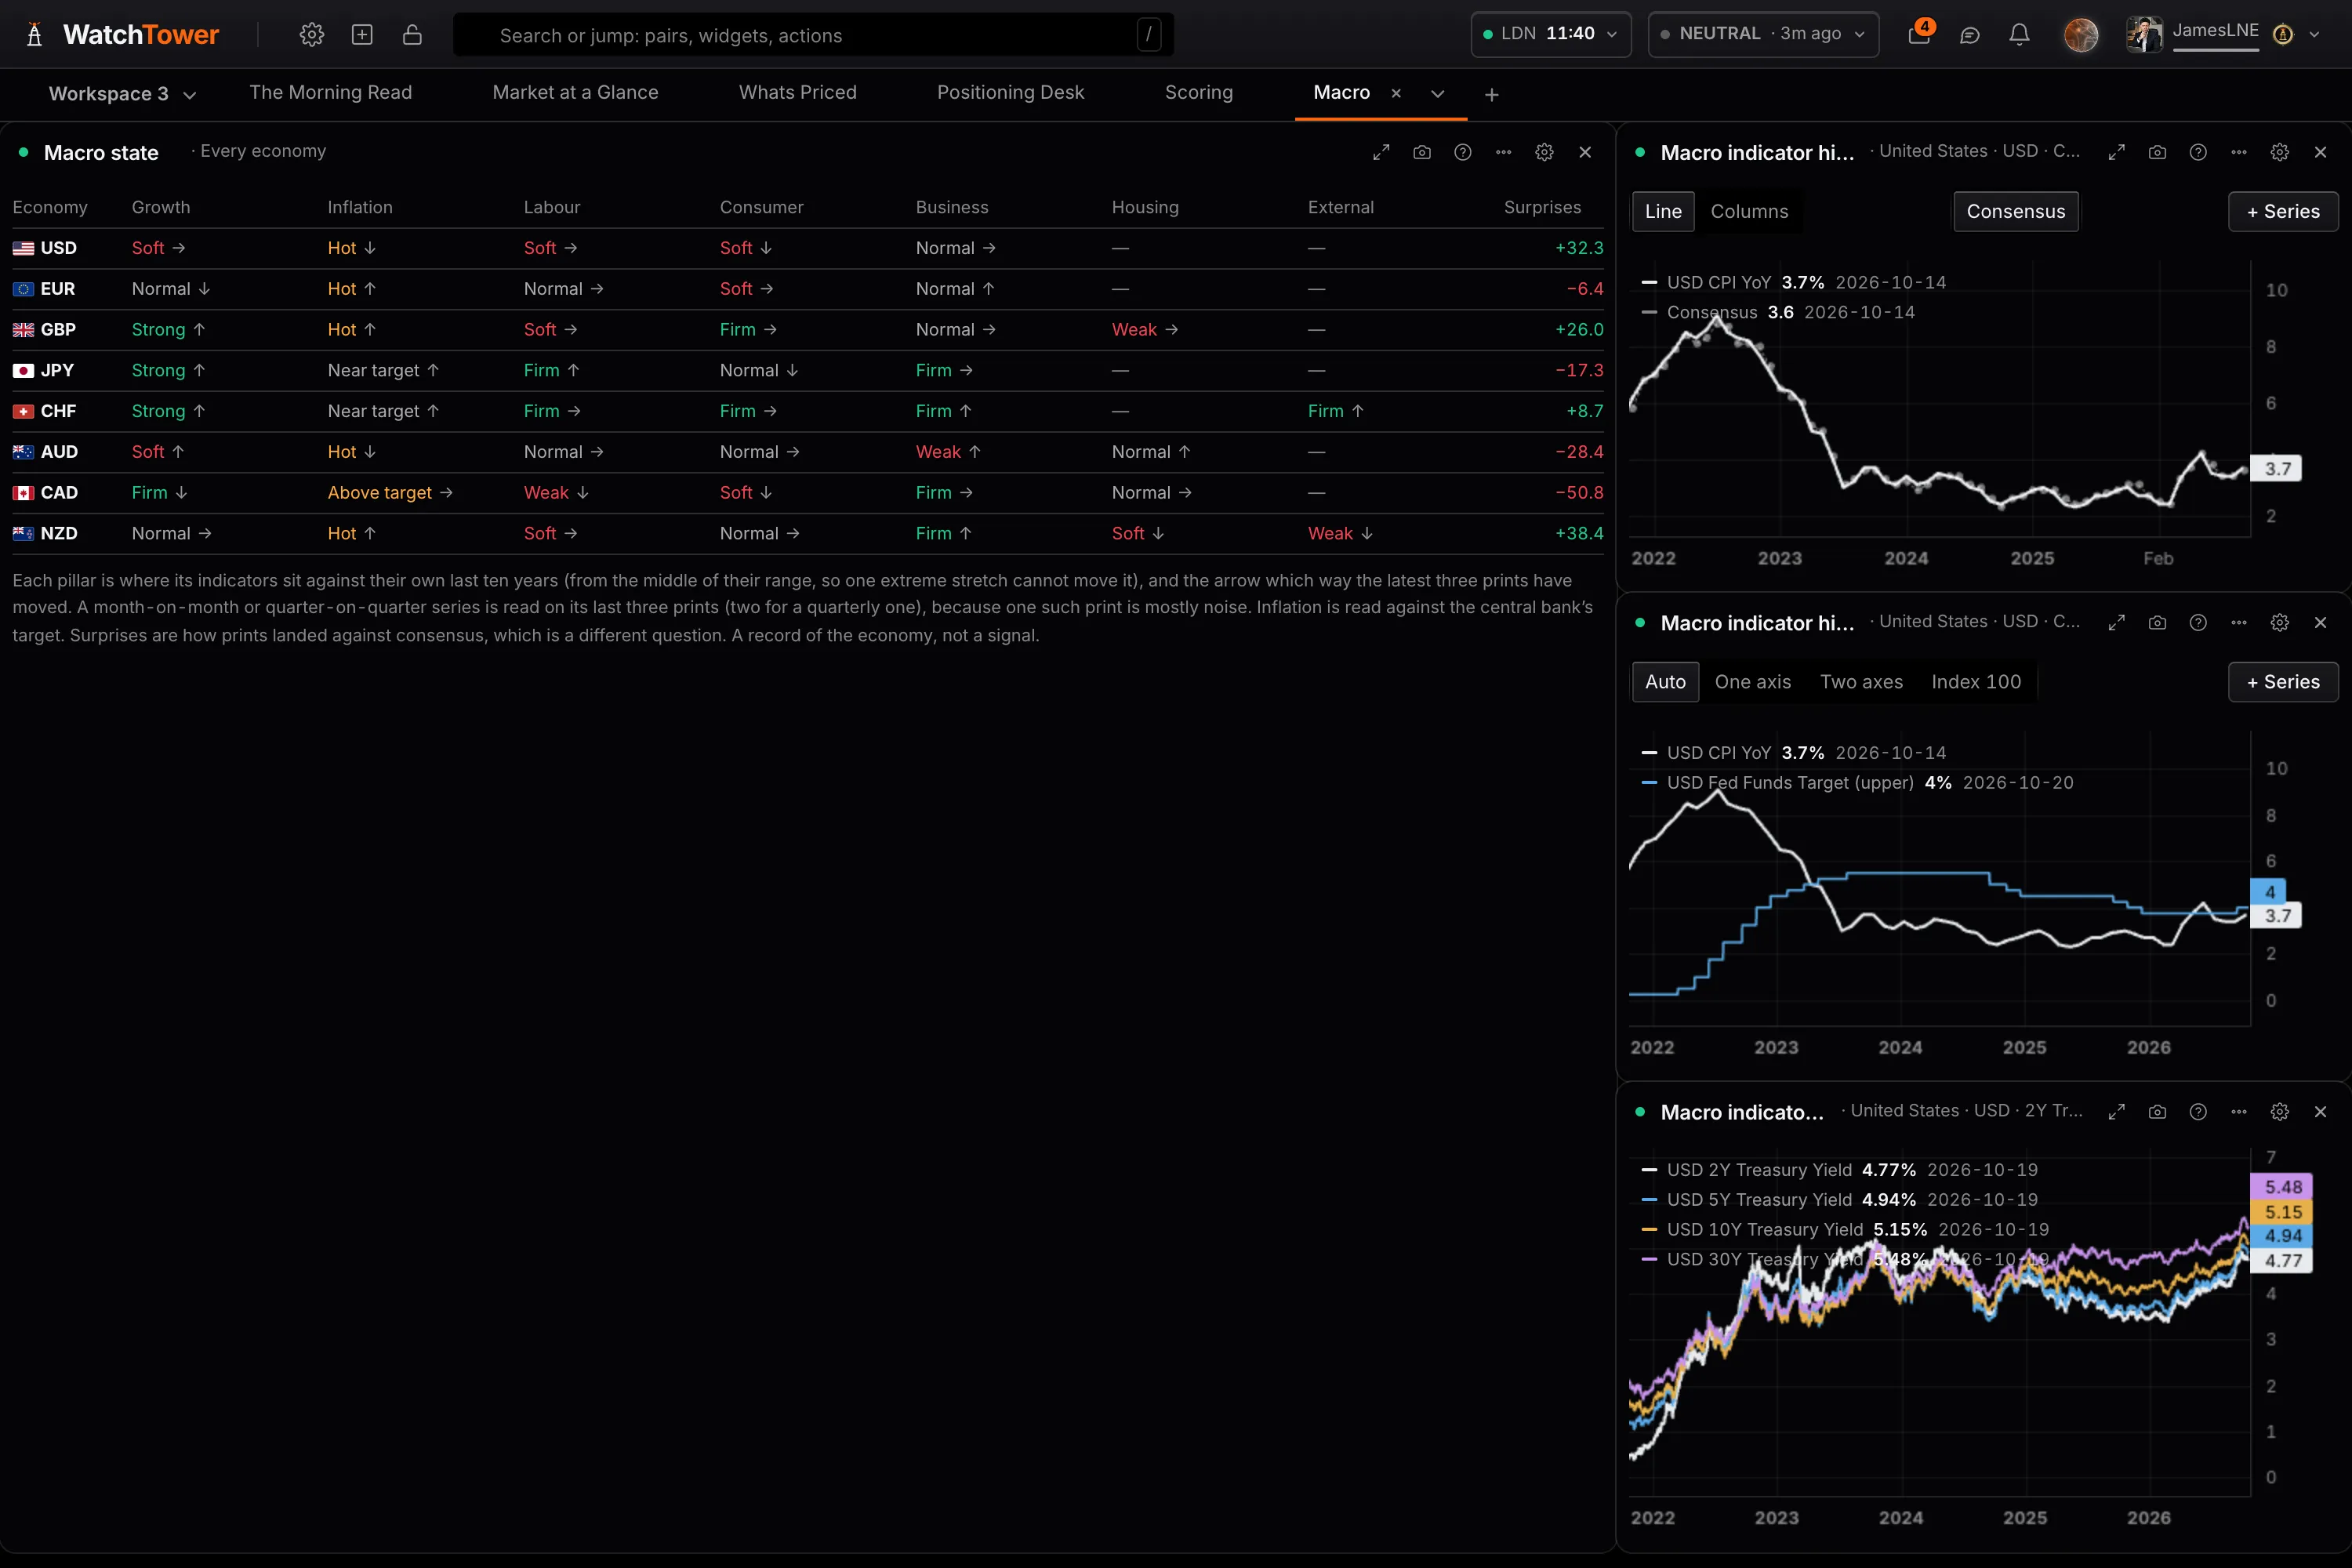Expand the Macro state widget to fullscreen
Viewport: 2352px width, 1568px height.
click(x=1381, y=152)
